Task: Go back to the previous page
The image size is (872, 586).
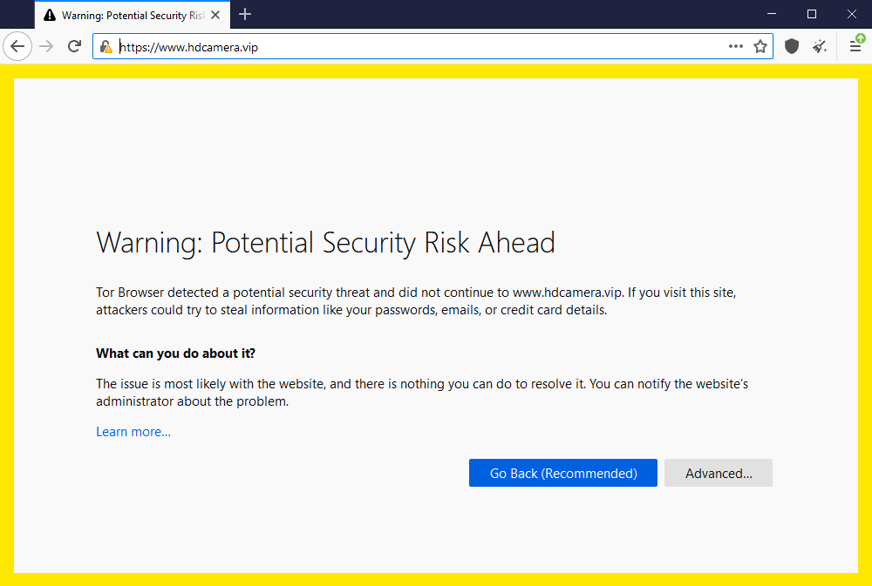Action: point(17,47)
